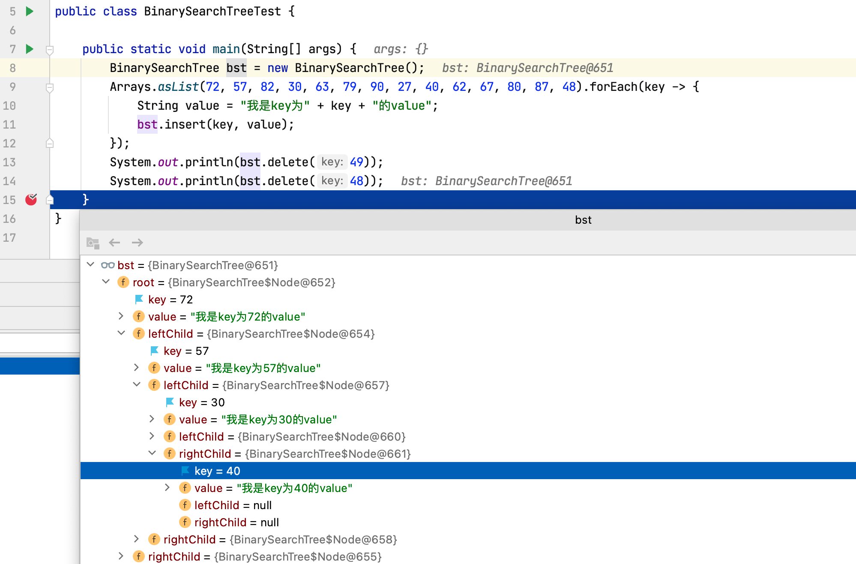Expand rightChild Node@658
The width and height of the screenshot is (856, 564).
pyautogui.click(x=137, y=539)
